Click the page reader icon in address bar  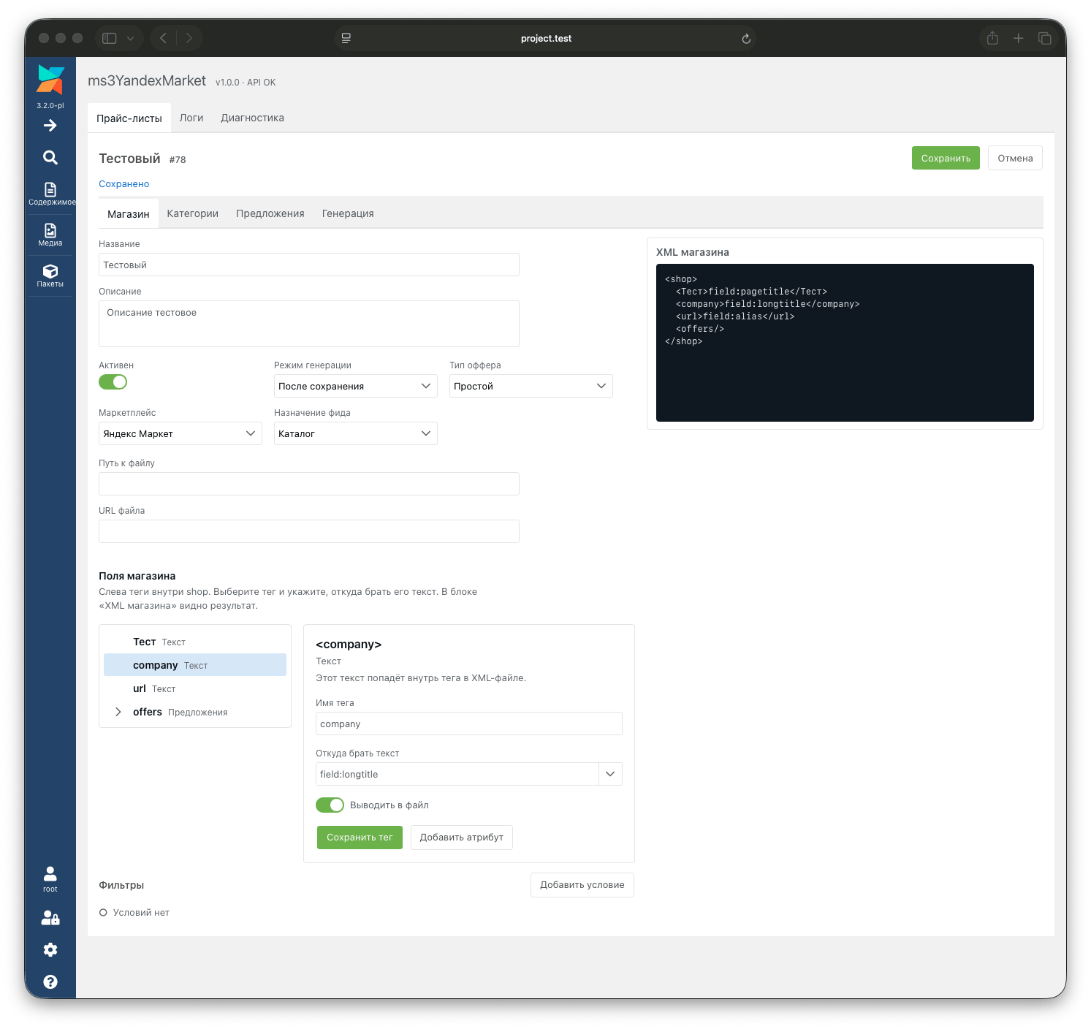346,38
